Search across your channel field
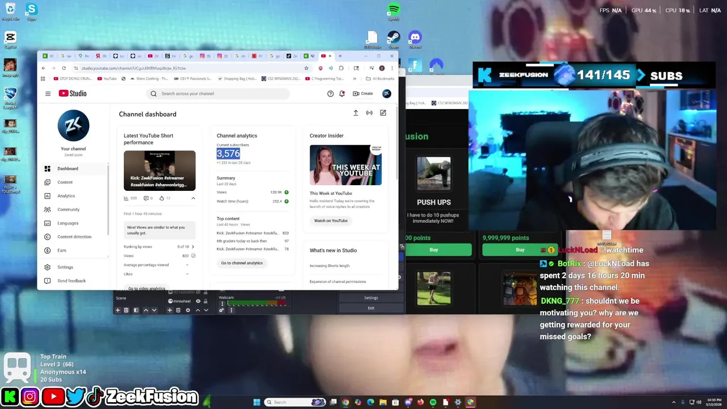The image size is (727, 409). point(219,94)
